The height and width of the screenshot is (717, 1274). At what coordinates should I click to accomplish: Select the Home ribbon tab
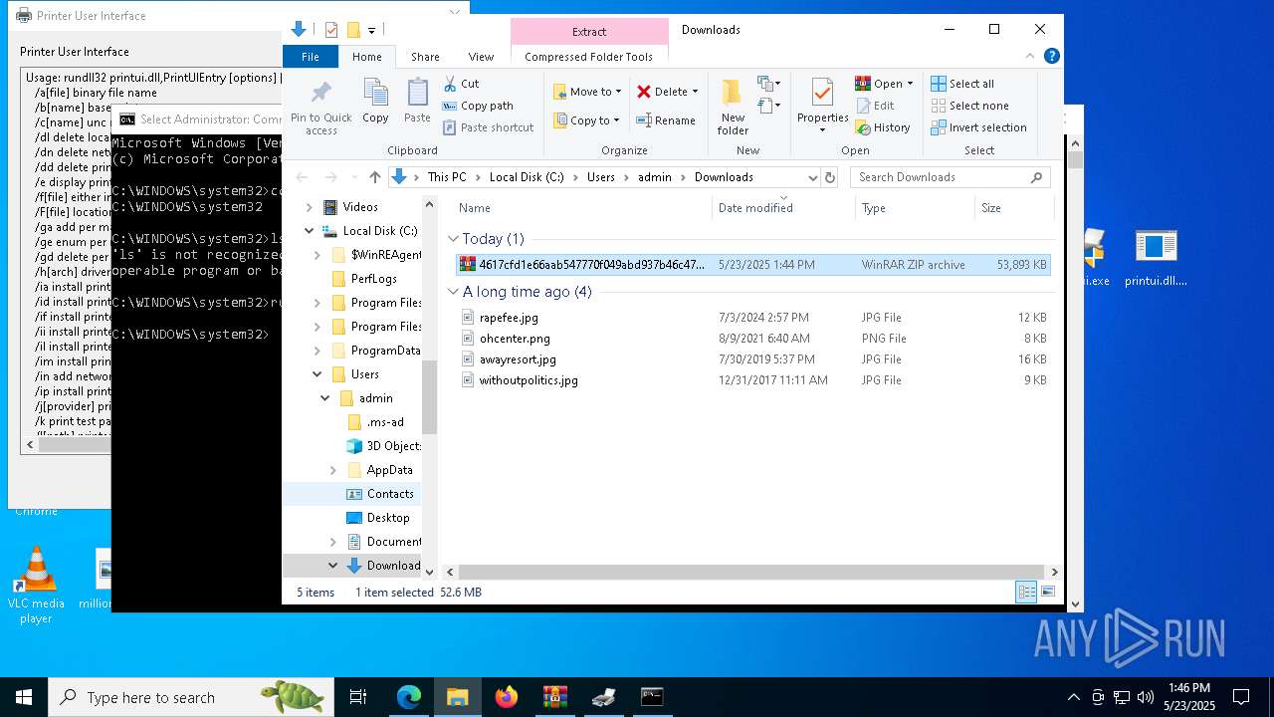pyautogui.click(x=367, y=57)
